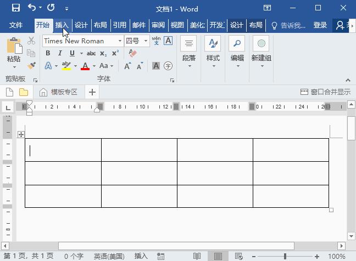Switch to the 插入 Insert tab
Viewport: 356px width, 261px height.
[62, 25]
